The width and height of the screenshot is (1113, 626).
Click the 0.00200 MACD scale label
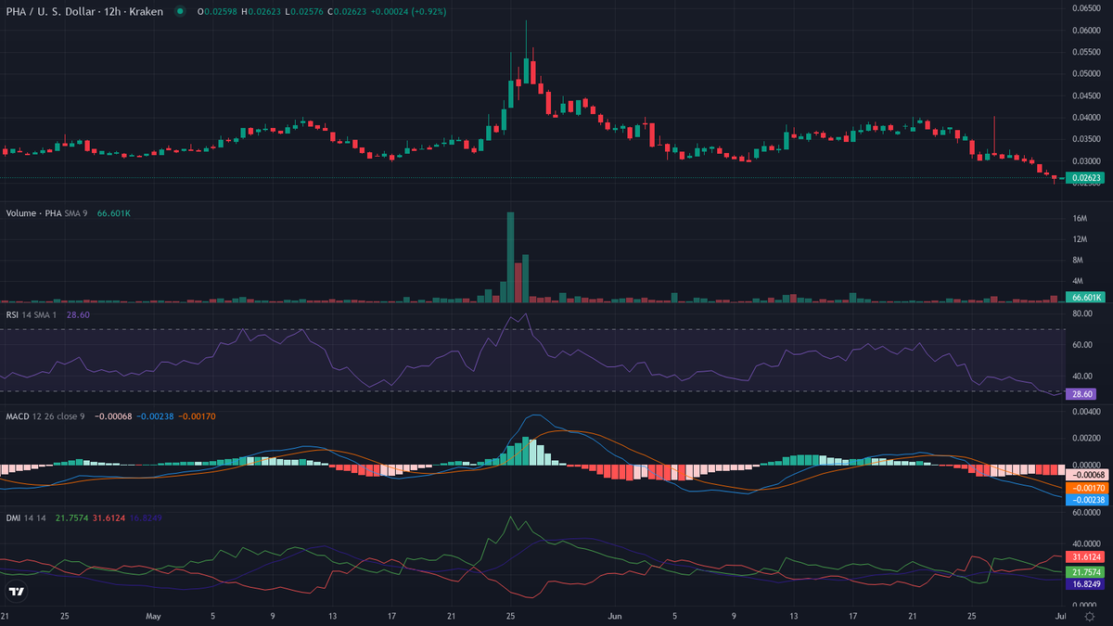click(1086, 438)
